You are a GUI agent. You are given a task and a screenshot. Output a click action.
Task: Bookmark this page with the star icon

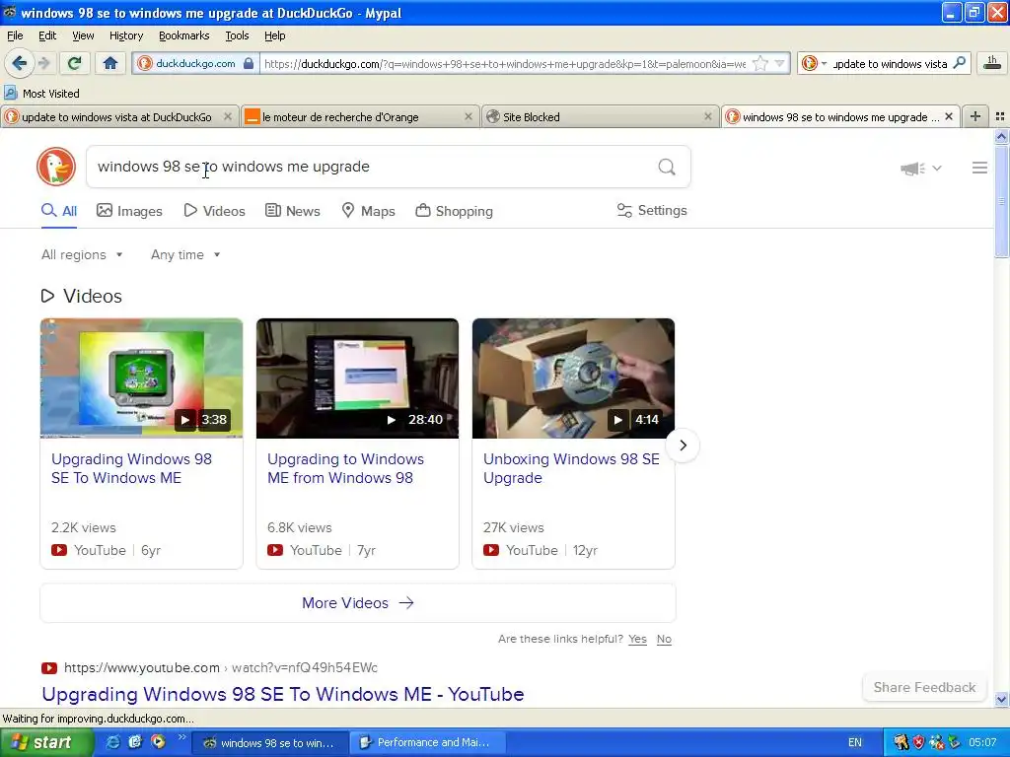pyautogui.click(x=760, y=64)
